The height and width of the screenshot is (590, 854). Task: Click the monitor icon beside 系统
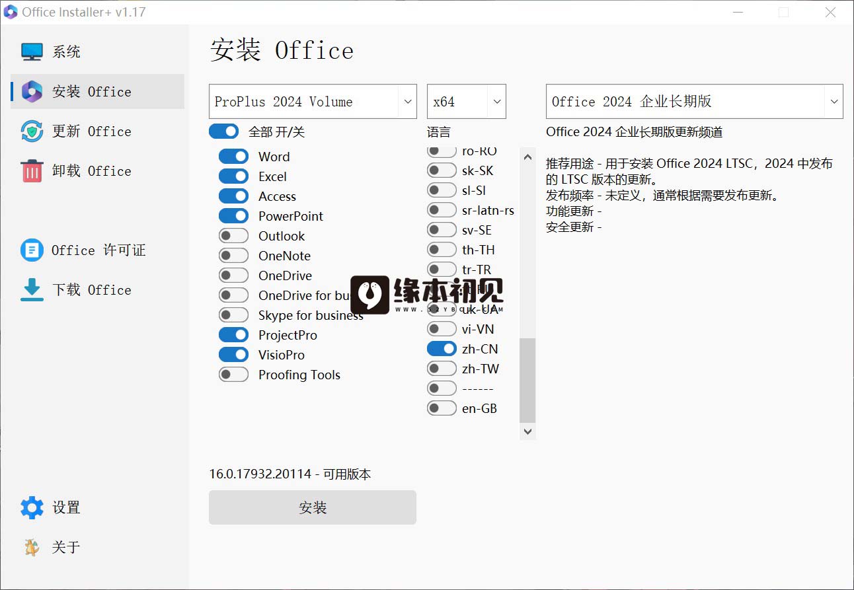(32, 52)
